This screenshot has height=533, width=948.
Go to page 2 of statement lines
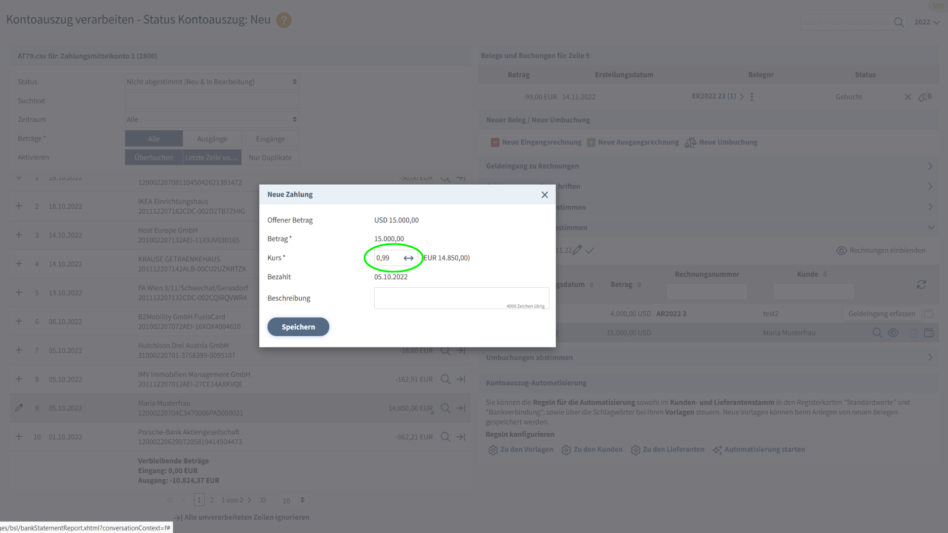pos(212,500)
